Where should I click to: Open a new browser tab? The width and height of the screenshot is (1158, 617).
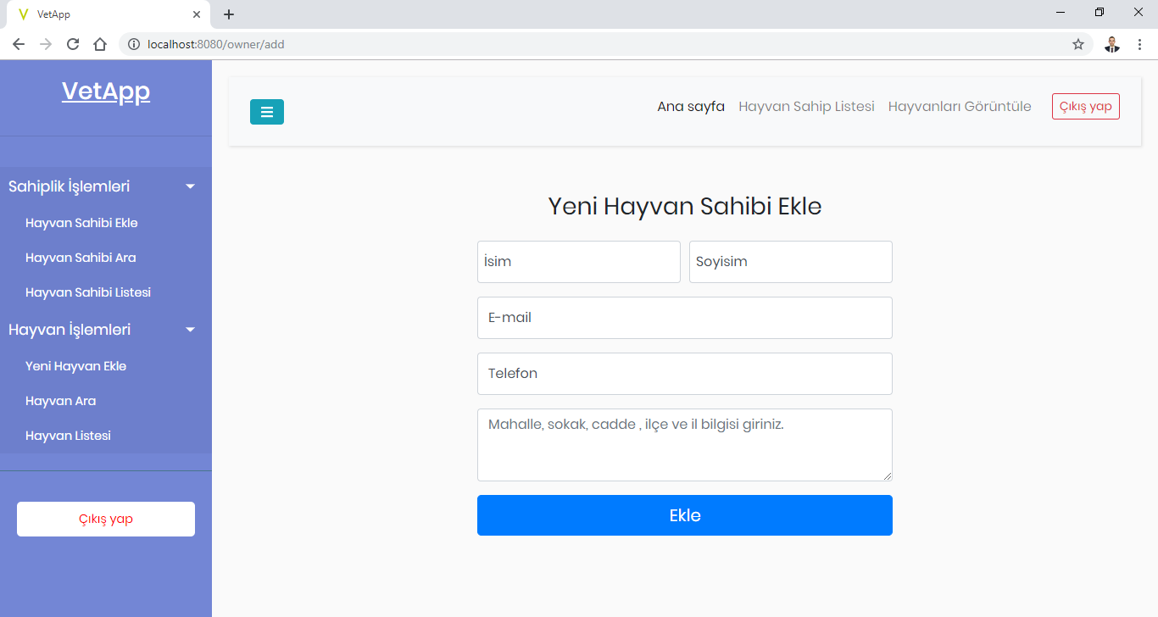point(229,14)
